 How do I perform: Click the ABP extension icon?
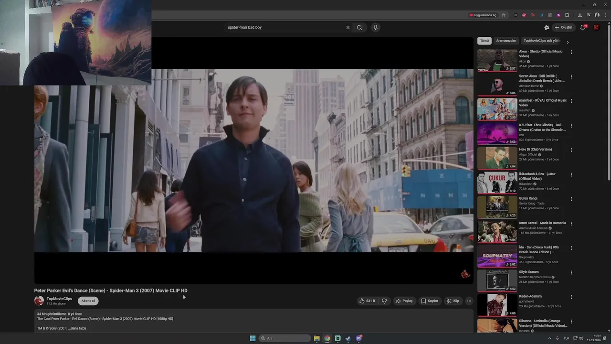(x=524, y=15)
